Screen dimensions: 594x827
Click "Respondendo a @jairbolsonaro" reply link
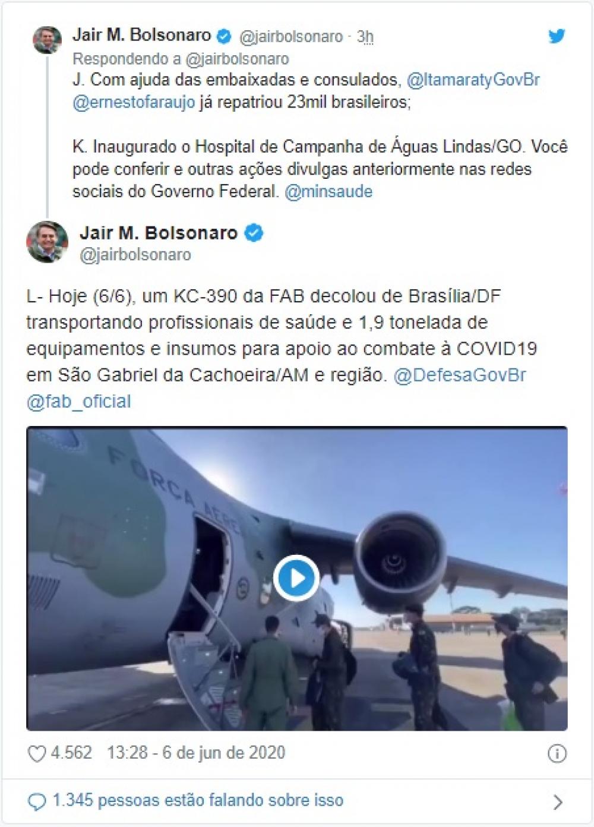tap(181, 59)
